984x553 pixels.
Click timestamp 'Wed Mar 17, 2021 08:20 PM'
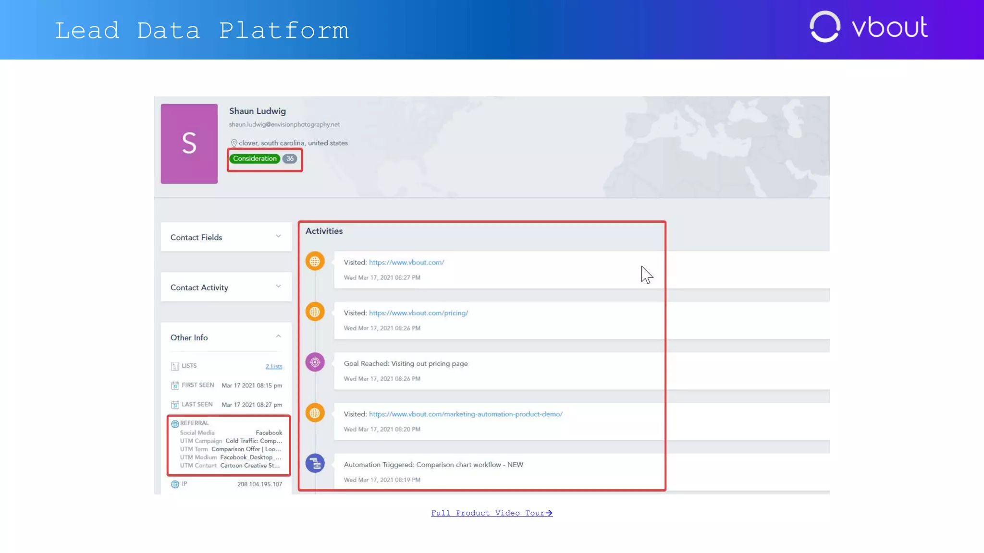tap(382, 430)
